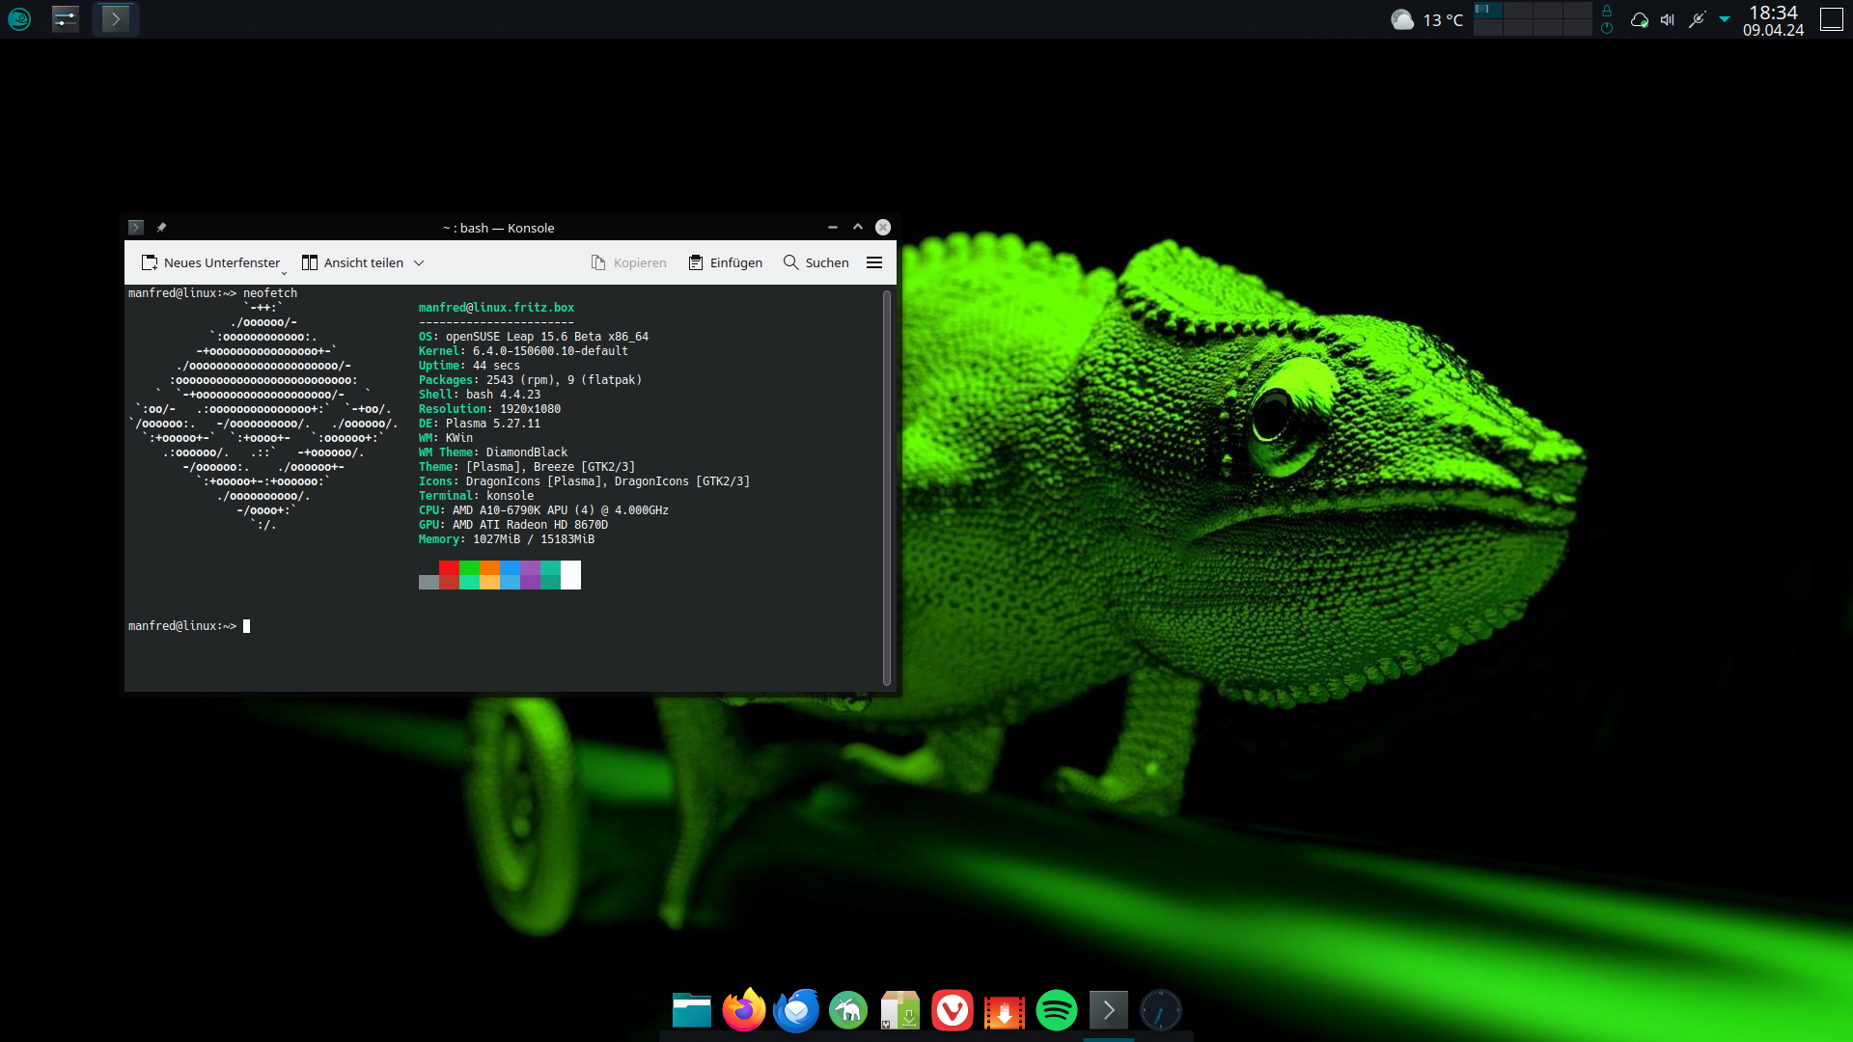Open the video downloader dock icon
The image size is (1853, 1042).
pyautogui.click(x=1004, y=1011)
